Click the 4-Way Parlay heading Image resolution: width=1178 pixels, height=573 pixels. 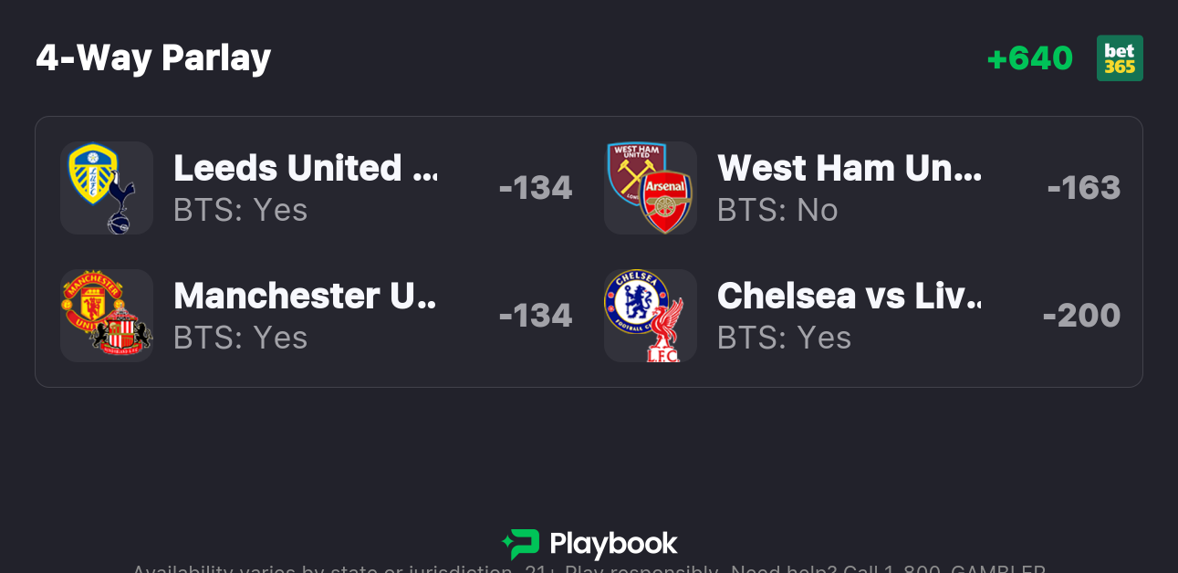(x=153, y=58)
